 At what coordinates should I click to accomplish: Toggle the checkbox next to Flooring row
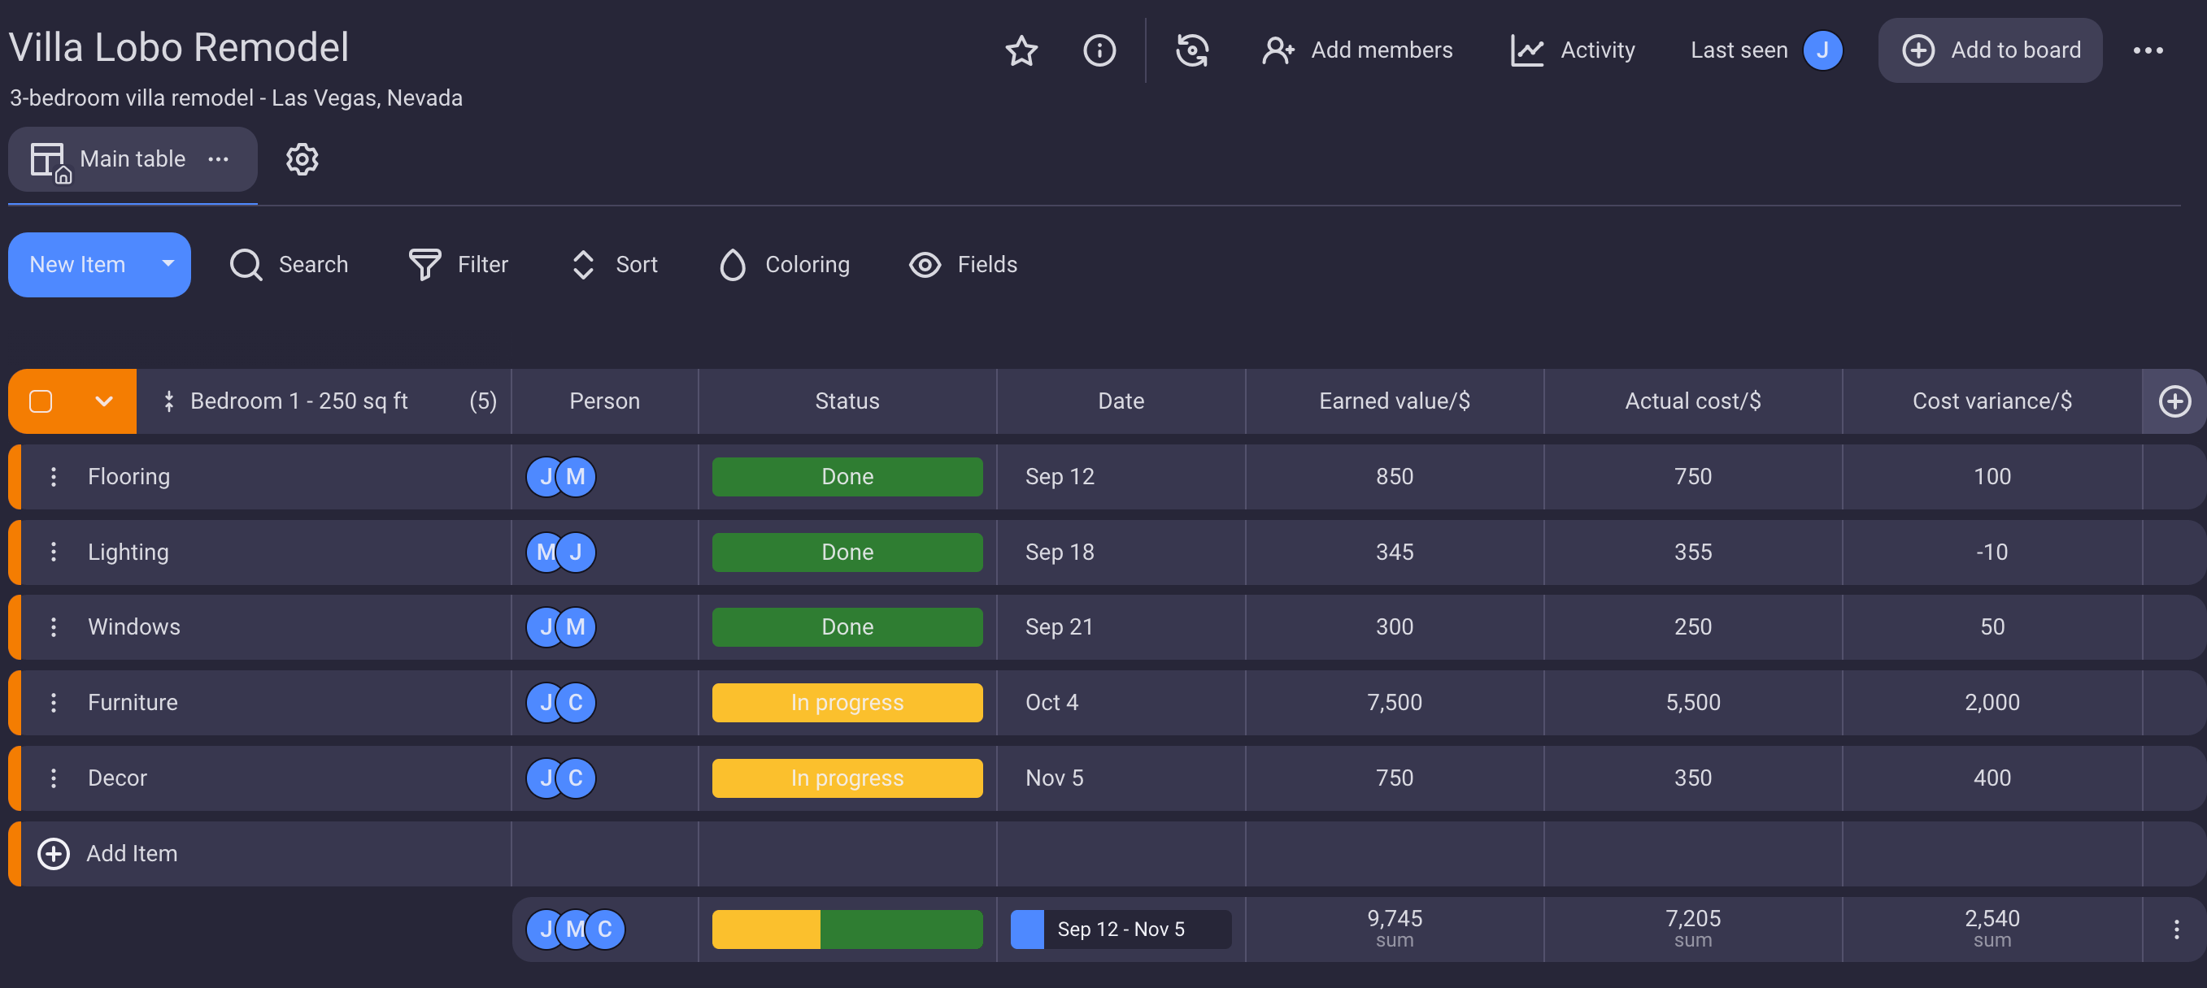tap(41, 476)
